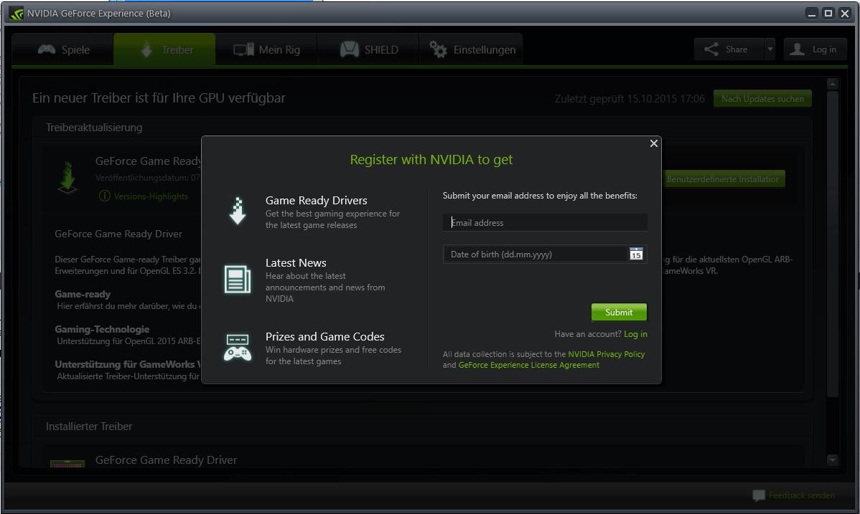Screen dimensions: 860x514
Task: Click 'Zuletzt geprüft 15.10.2015 17:06' text
Action: coord(630,99)
